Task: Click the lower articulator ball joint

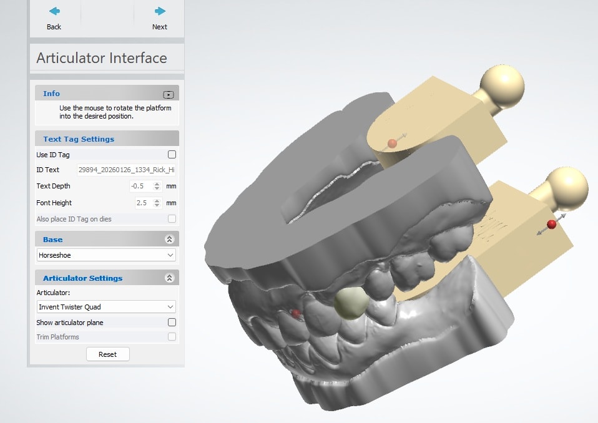Action: coord(566,188)
